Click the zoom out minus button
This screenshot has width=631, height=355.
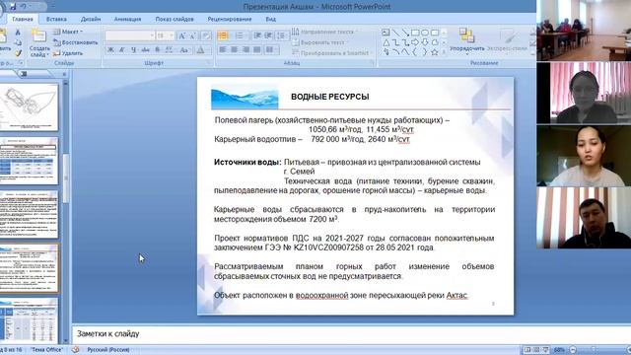[573, 350]
